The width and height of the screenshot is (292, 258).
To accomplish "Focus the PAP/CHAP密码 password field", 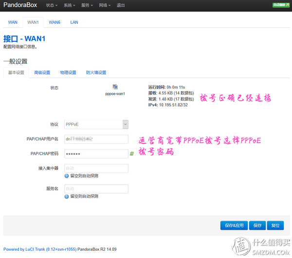I will [x=96, y=154].
